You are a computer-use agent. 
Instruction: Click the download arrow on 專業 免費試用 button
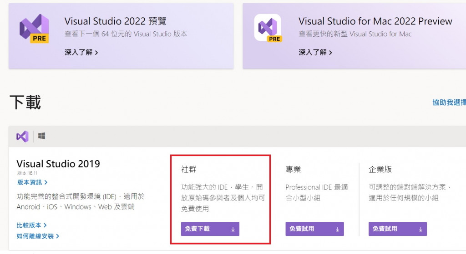[337, 230]
